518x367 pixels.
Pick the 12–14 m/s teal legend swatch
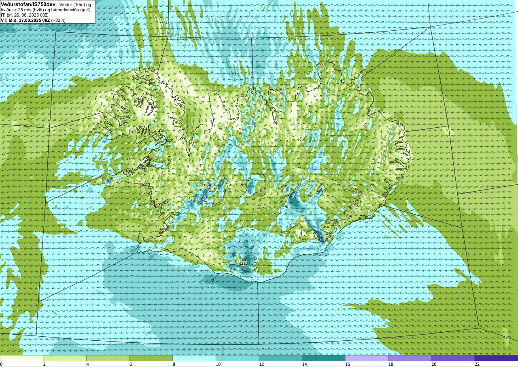tap(280, 358)
